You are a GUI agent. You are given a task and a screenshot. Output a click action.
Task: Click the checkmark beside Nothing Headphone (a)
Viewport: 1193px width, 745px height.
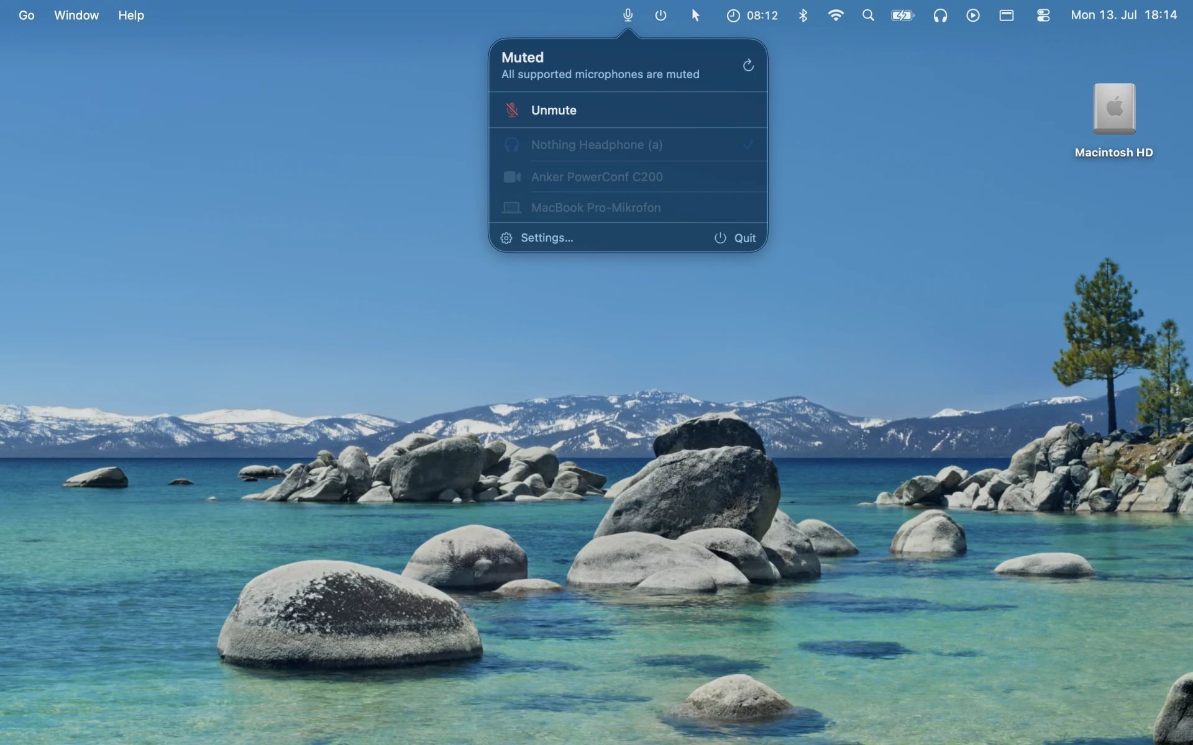[748, 145]
